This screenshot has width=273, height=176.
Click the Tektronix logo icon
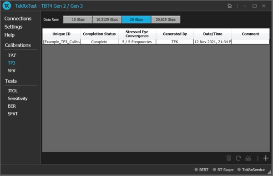(x=7, y=6)
